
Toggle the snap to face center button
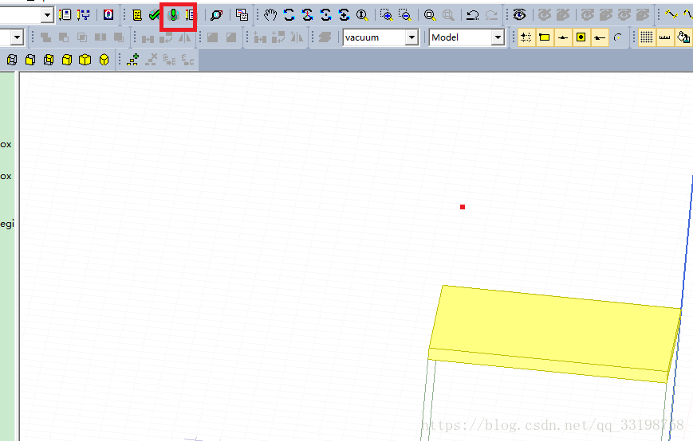click(581, 37)
